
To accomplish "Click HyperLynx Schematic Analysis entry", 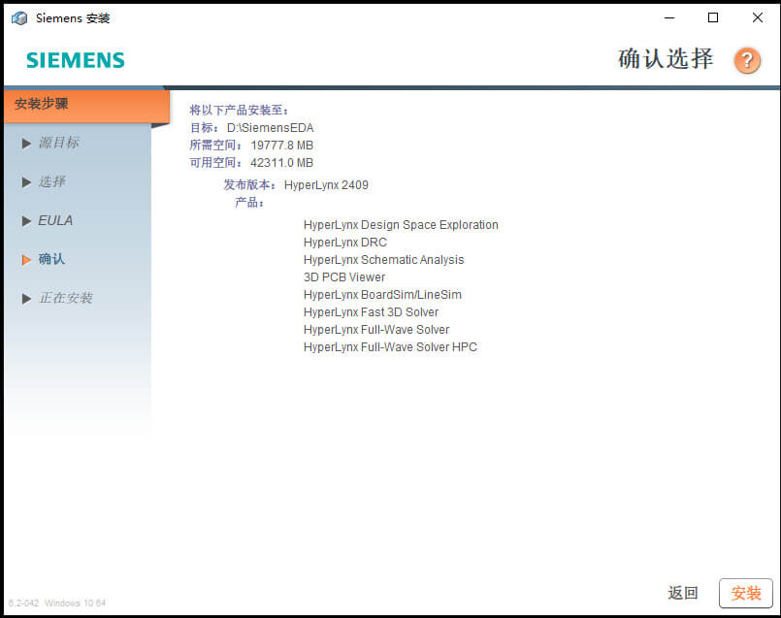I will coord(383,260).
